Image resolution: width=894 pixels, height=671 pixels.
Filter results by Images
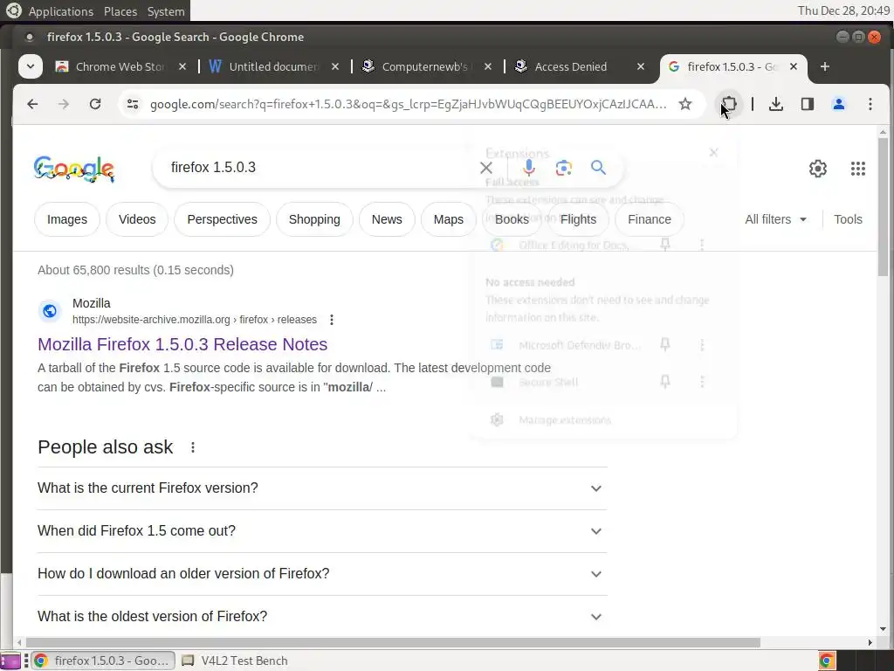point(67,219)
